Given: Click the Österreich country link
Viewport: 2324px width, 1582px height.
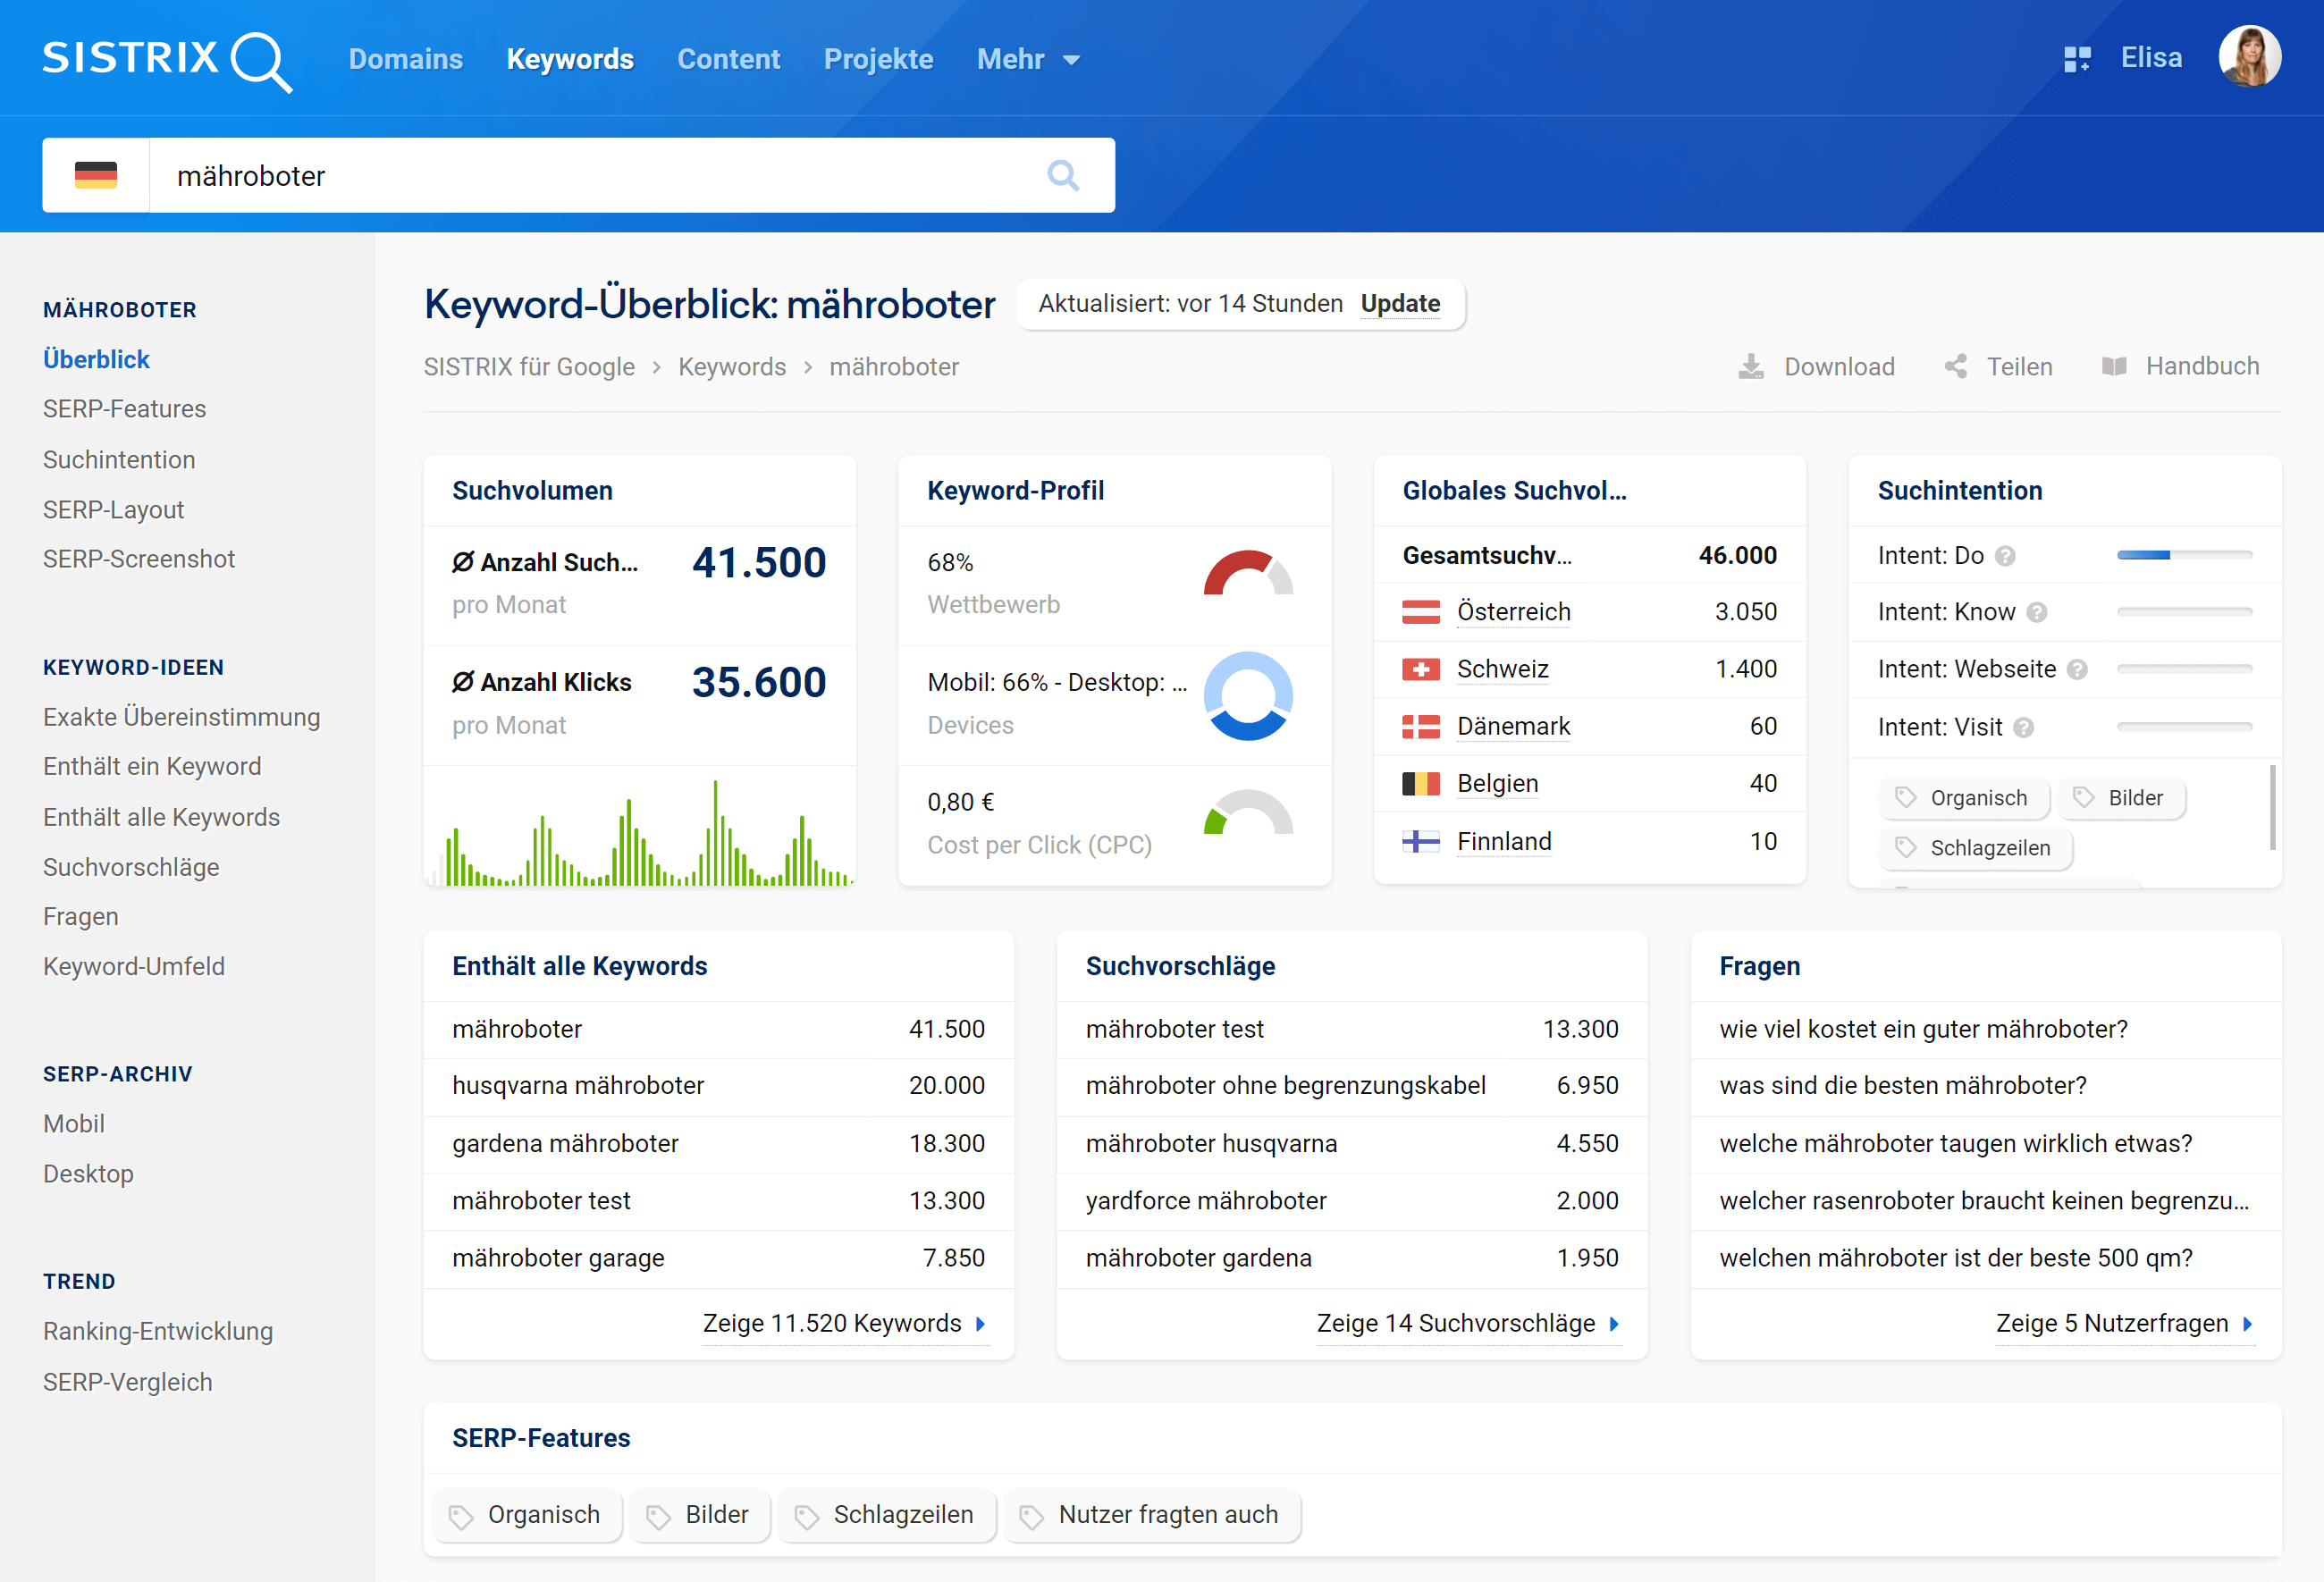Looking at the screenshot, I should [x=1513, y=612].
